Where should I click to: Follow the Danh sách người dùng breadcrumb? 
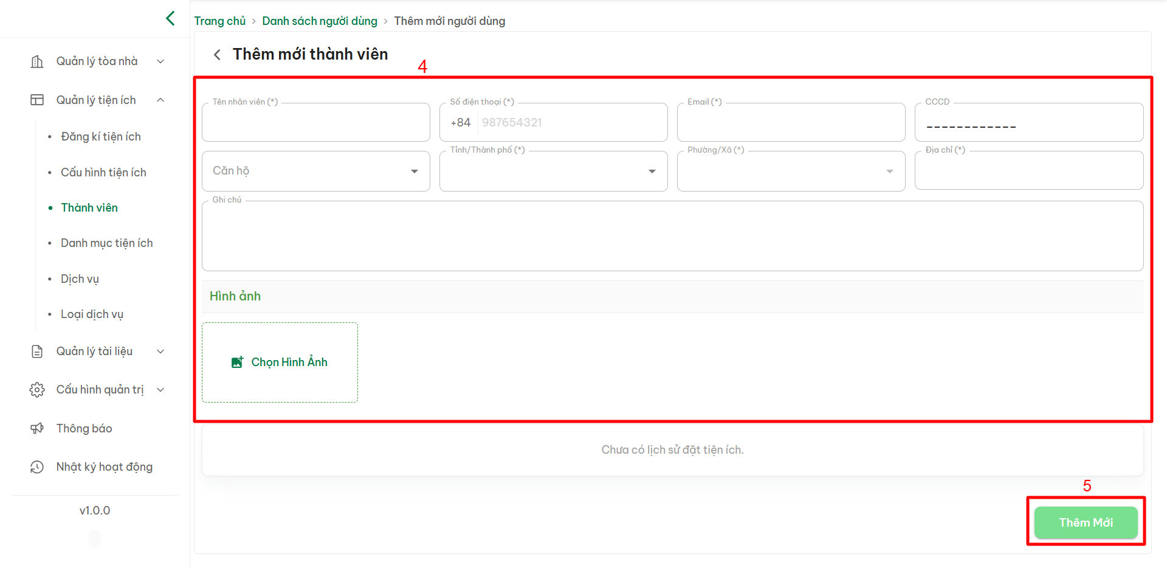[x=320, y=21]
